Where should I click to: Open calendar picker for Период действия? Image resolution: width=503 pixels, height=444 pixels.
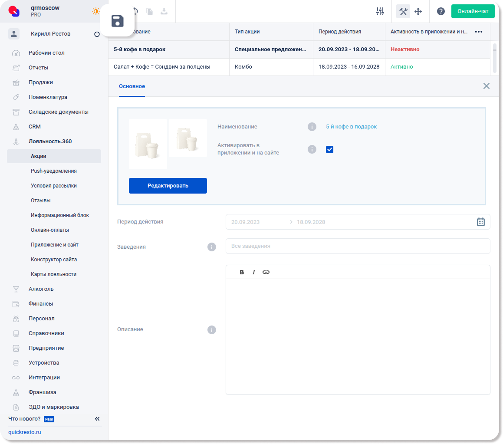pyautogui.click(x=481, y=222)
